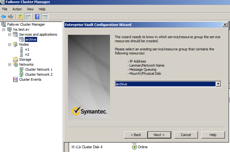Open the Help question mark toolbar icon

click(37, 17)
